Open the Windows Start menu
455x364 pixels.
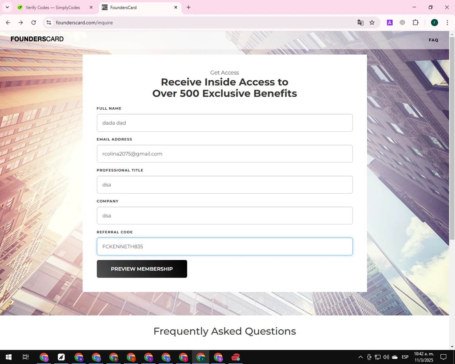pyautogui.click(x=8, y=357)
